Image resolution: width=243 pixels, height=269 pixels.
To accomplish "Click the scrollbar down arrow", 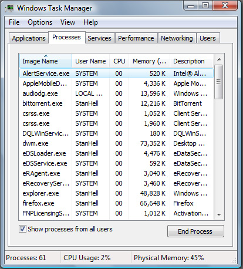I will coord(219,215).
